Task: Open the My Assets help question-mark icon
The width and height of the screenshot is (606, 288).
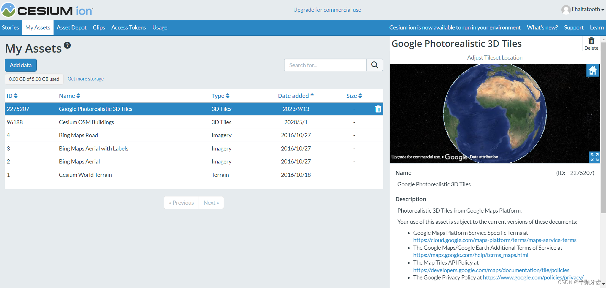Action: pyautogui.click(x=67, y=45)
